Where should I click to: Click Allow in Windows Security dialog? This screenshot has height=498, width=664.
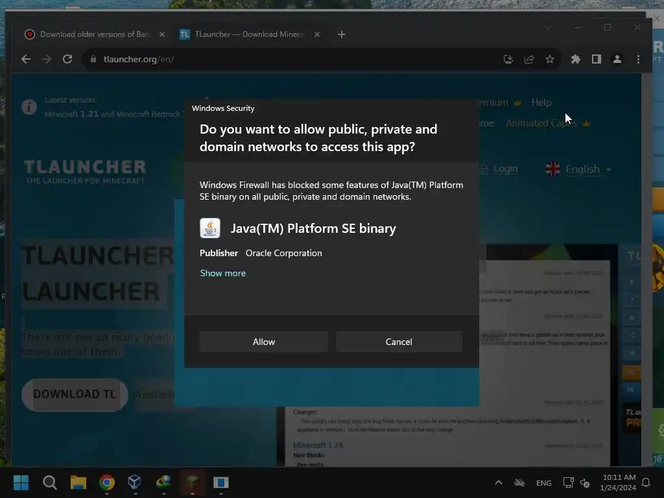coord(264,342)
